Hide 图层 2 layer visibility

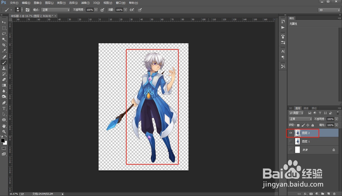click(290, 133)
